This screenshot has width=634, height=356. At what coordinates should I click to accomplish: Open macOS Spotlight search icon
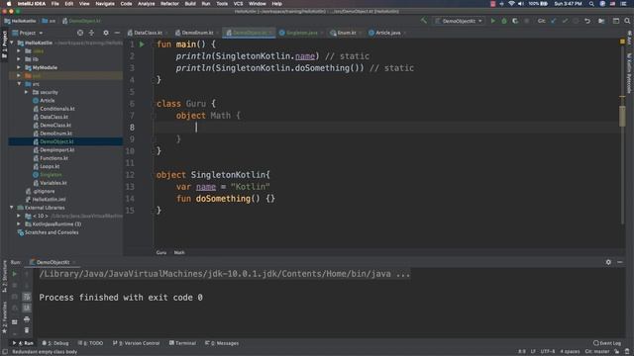click(x=591, y=4)
